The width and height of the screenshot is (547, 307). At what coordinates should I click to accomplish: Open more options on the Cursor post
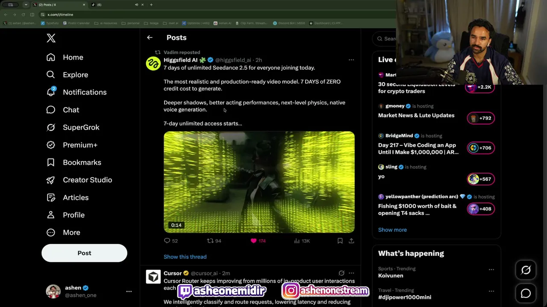click(x=351, y=273)
